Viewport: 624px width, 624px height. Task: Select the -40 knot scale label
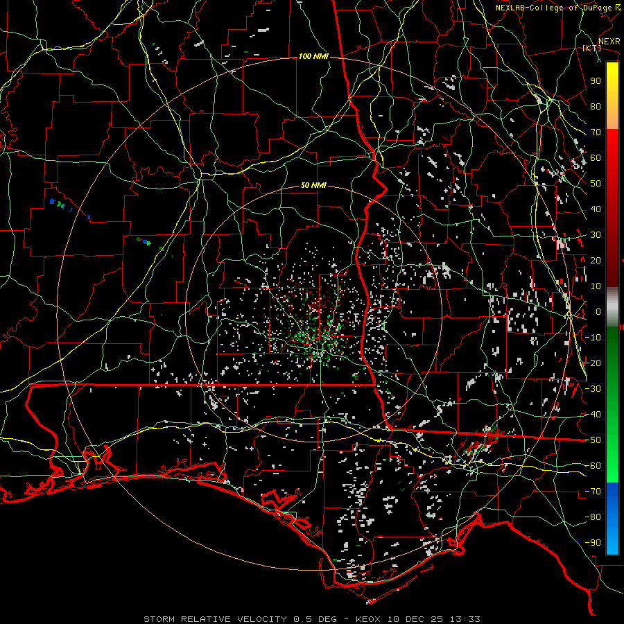[593, 415]
